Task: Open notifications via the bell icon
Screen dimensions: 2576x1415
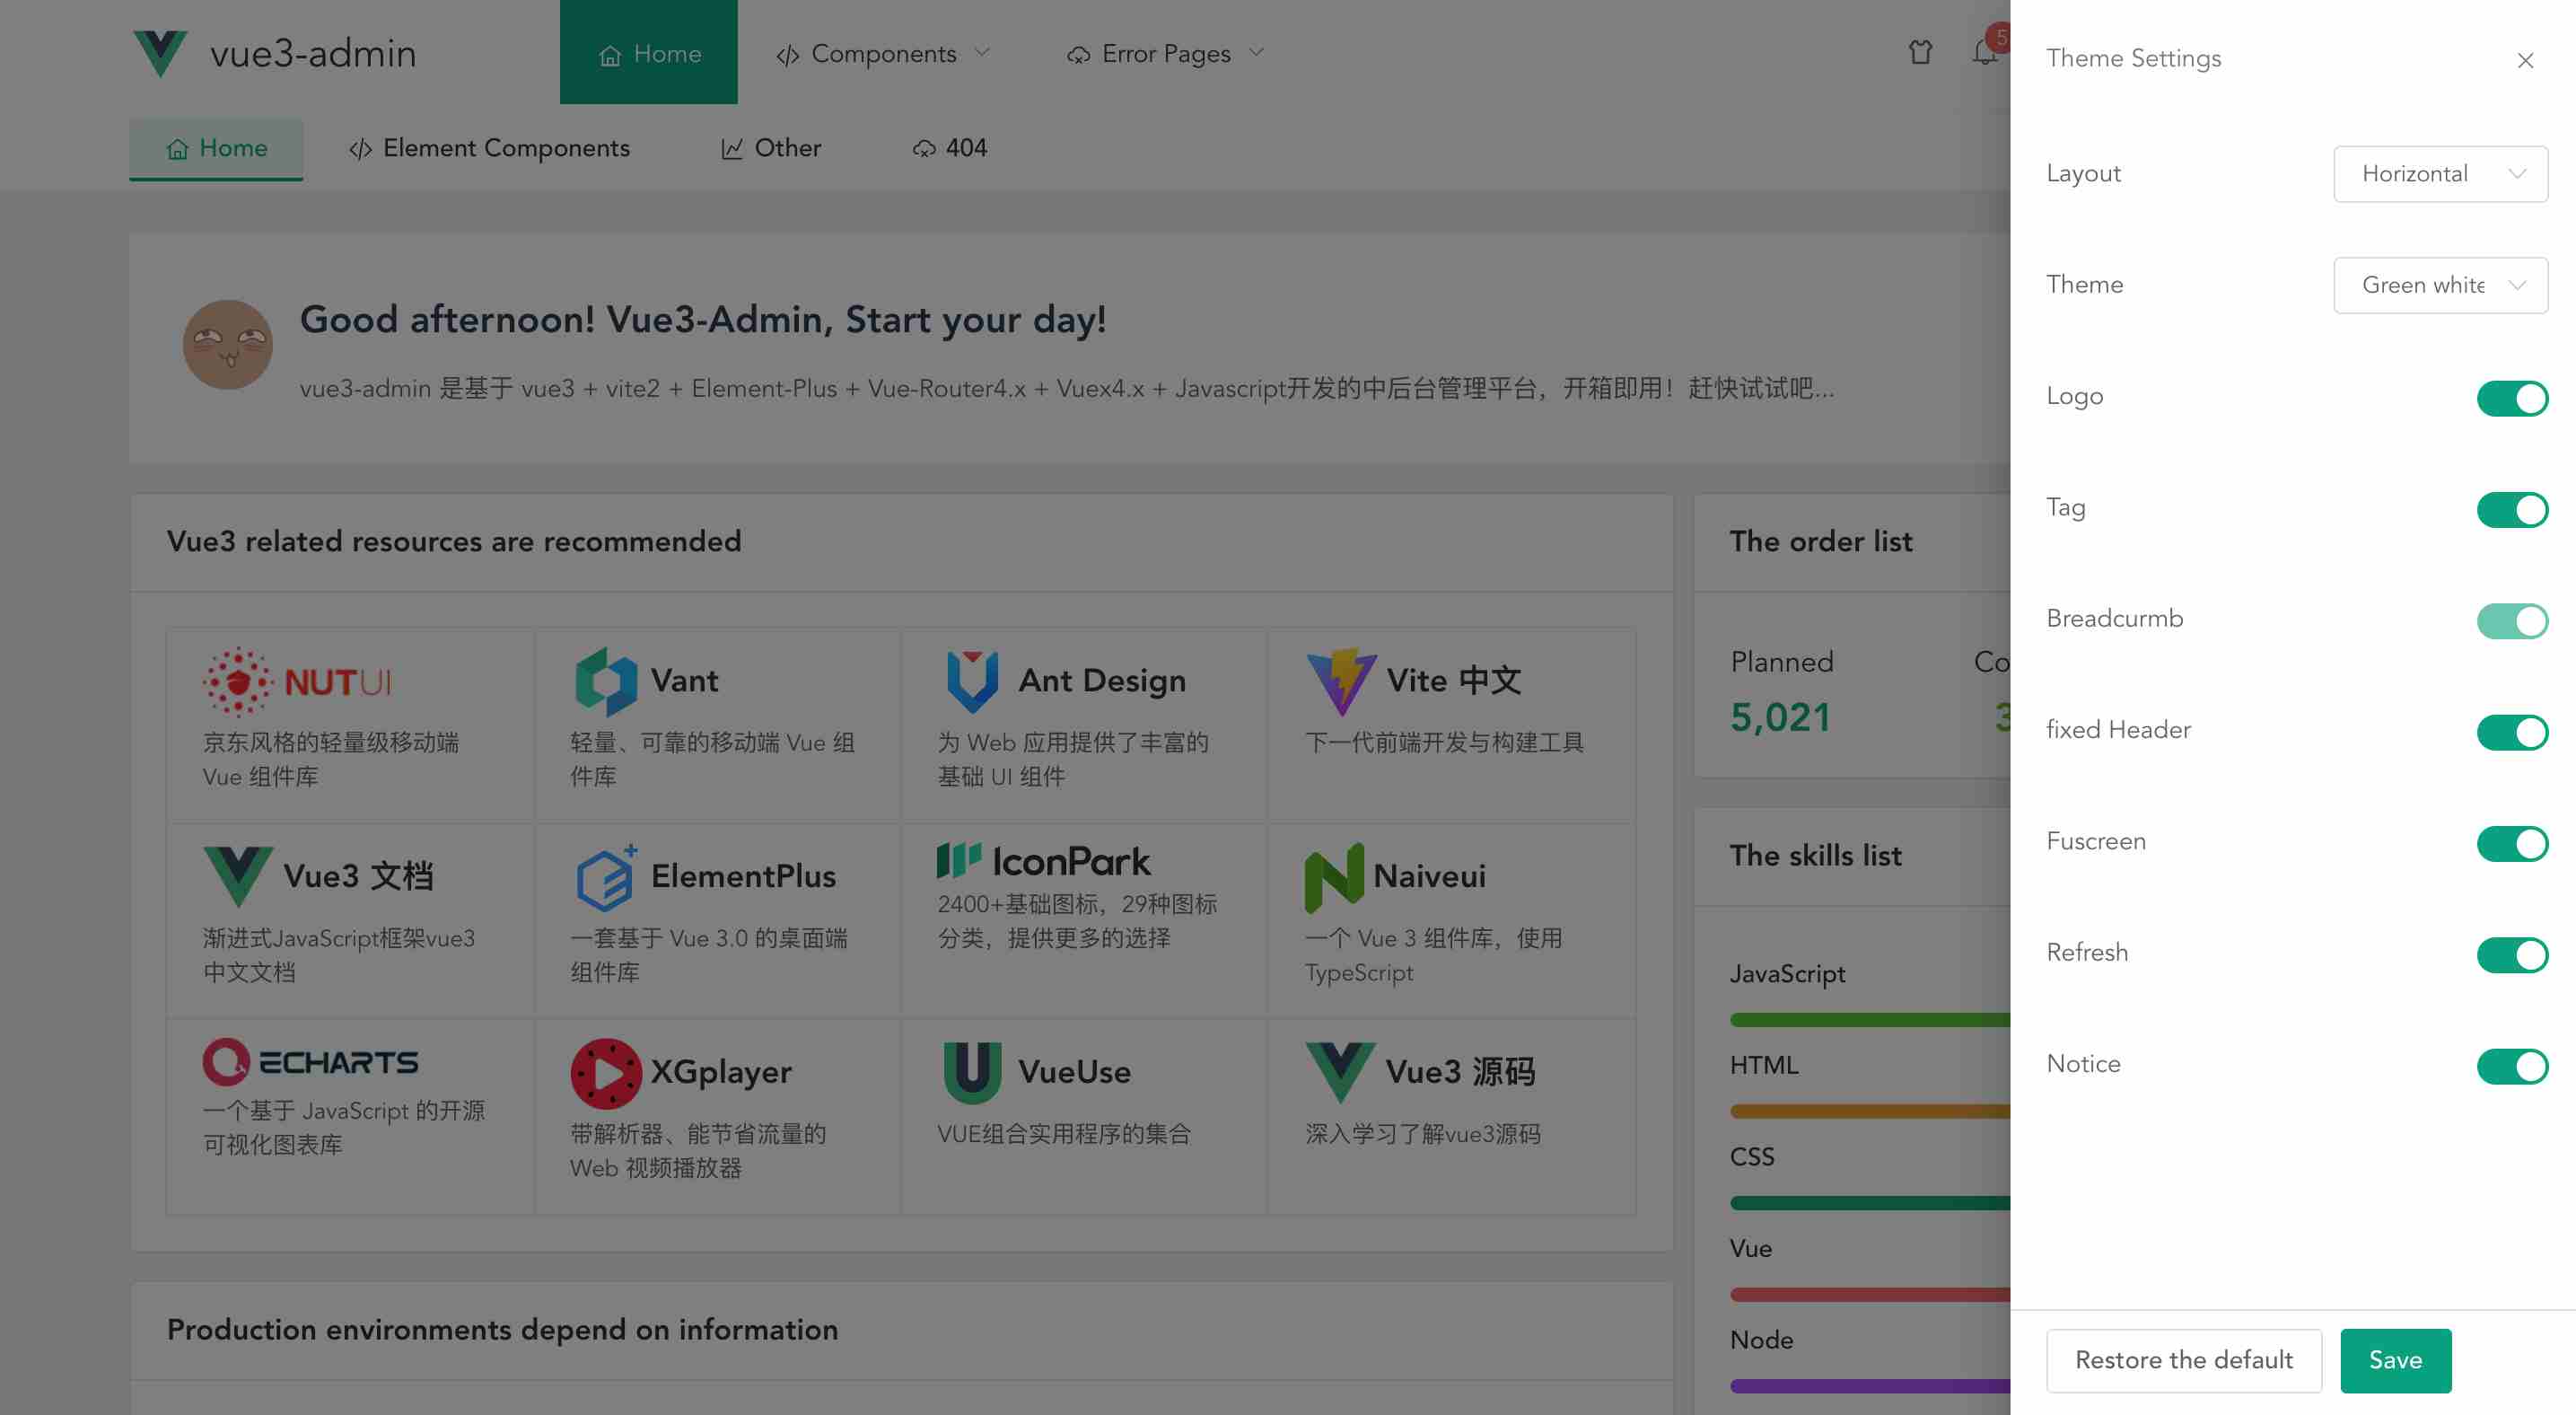Action: click(1985, 52)
